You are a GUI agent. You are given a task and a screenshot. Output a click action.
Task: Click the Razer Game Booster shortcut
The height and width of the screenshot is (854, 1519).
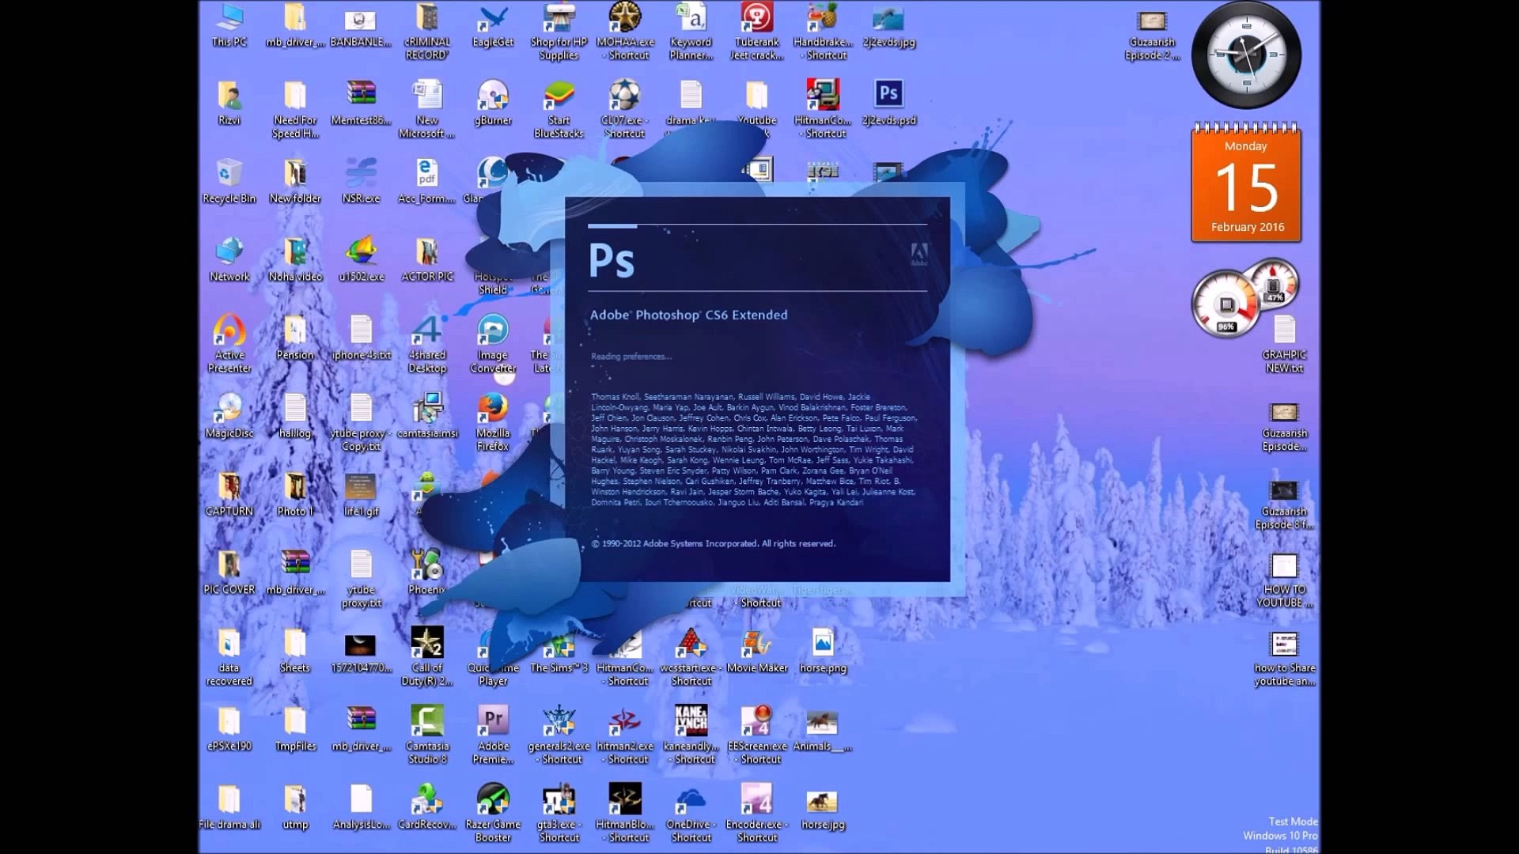493,799
